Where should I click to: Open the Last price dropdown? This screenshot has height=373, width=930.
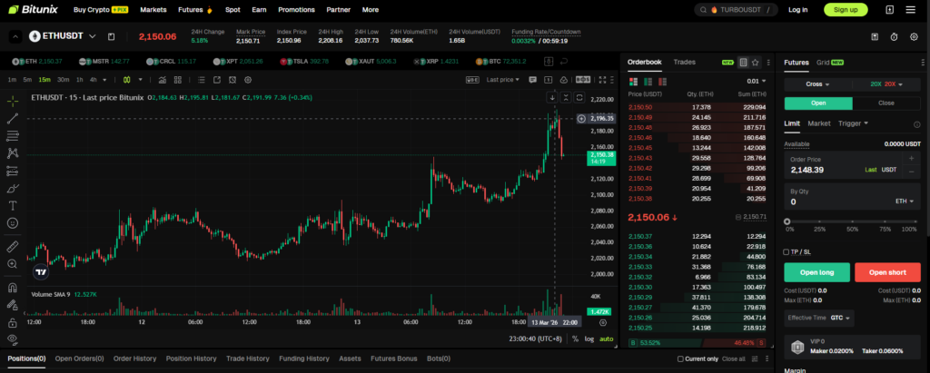503,80
